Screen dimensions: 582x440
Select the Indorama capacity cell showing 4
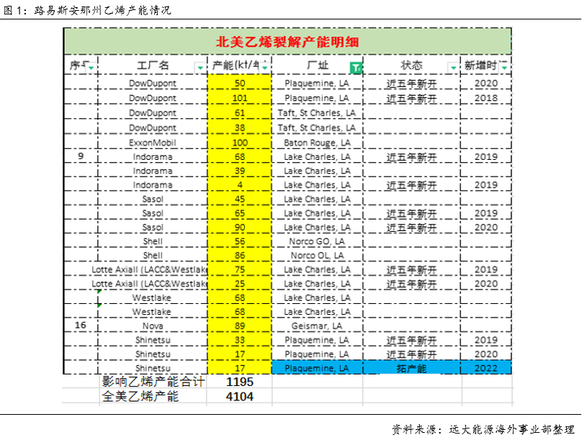click(x=240, y=185)
